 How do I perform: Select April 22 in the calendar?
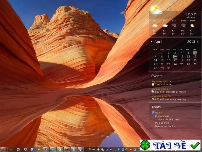(x=162, y=64)
